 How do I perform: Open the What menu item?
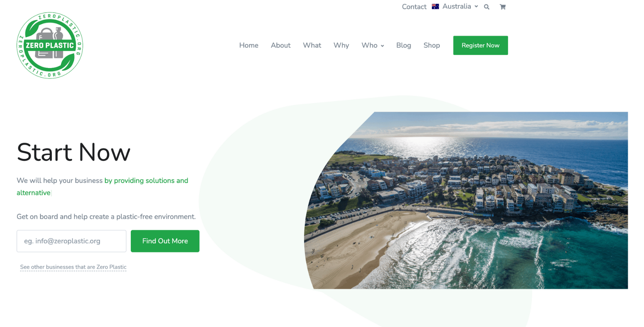[x=312, y=45]
